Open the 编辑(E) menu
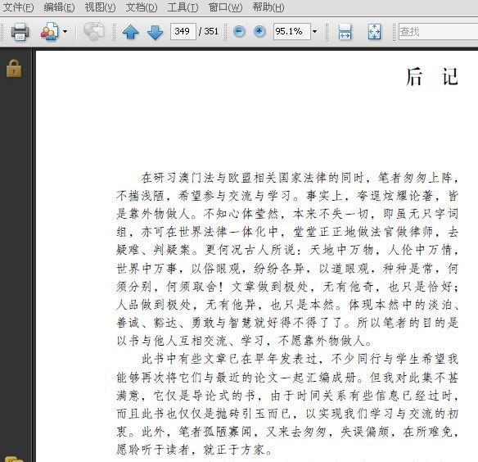This screenshot has width=478, height=462. point(59,7)
